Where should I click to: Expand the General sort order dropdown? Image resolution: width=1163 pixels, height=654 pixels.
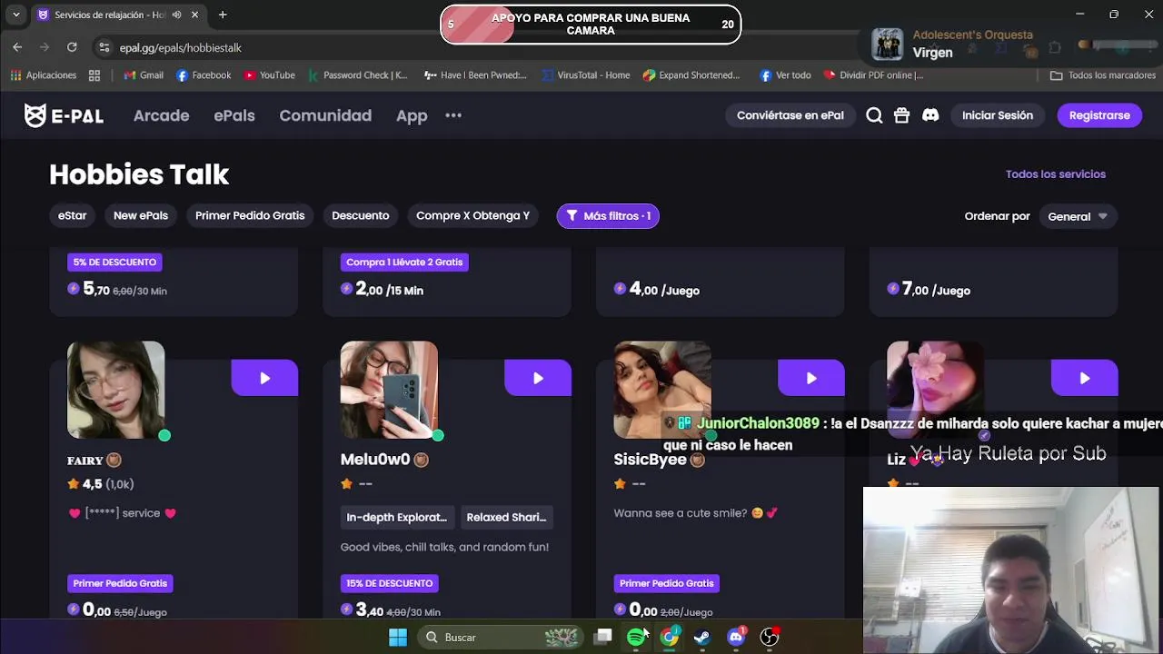[1078, 216]
